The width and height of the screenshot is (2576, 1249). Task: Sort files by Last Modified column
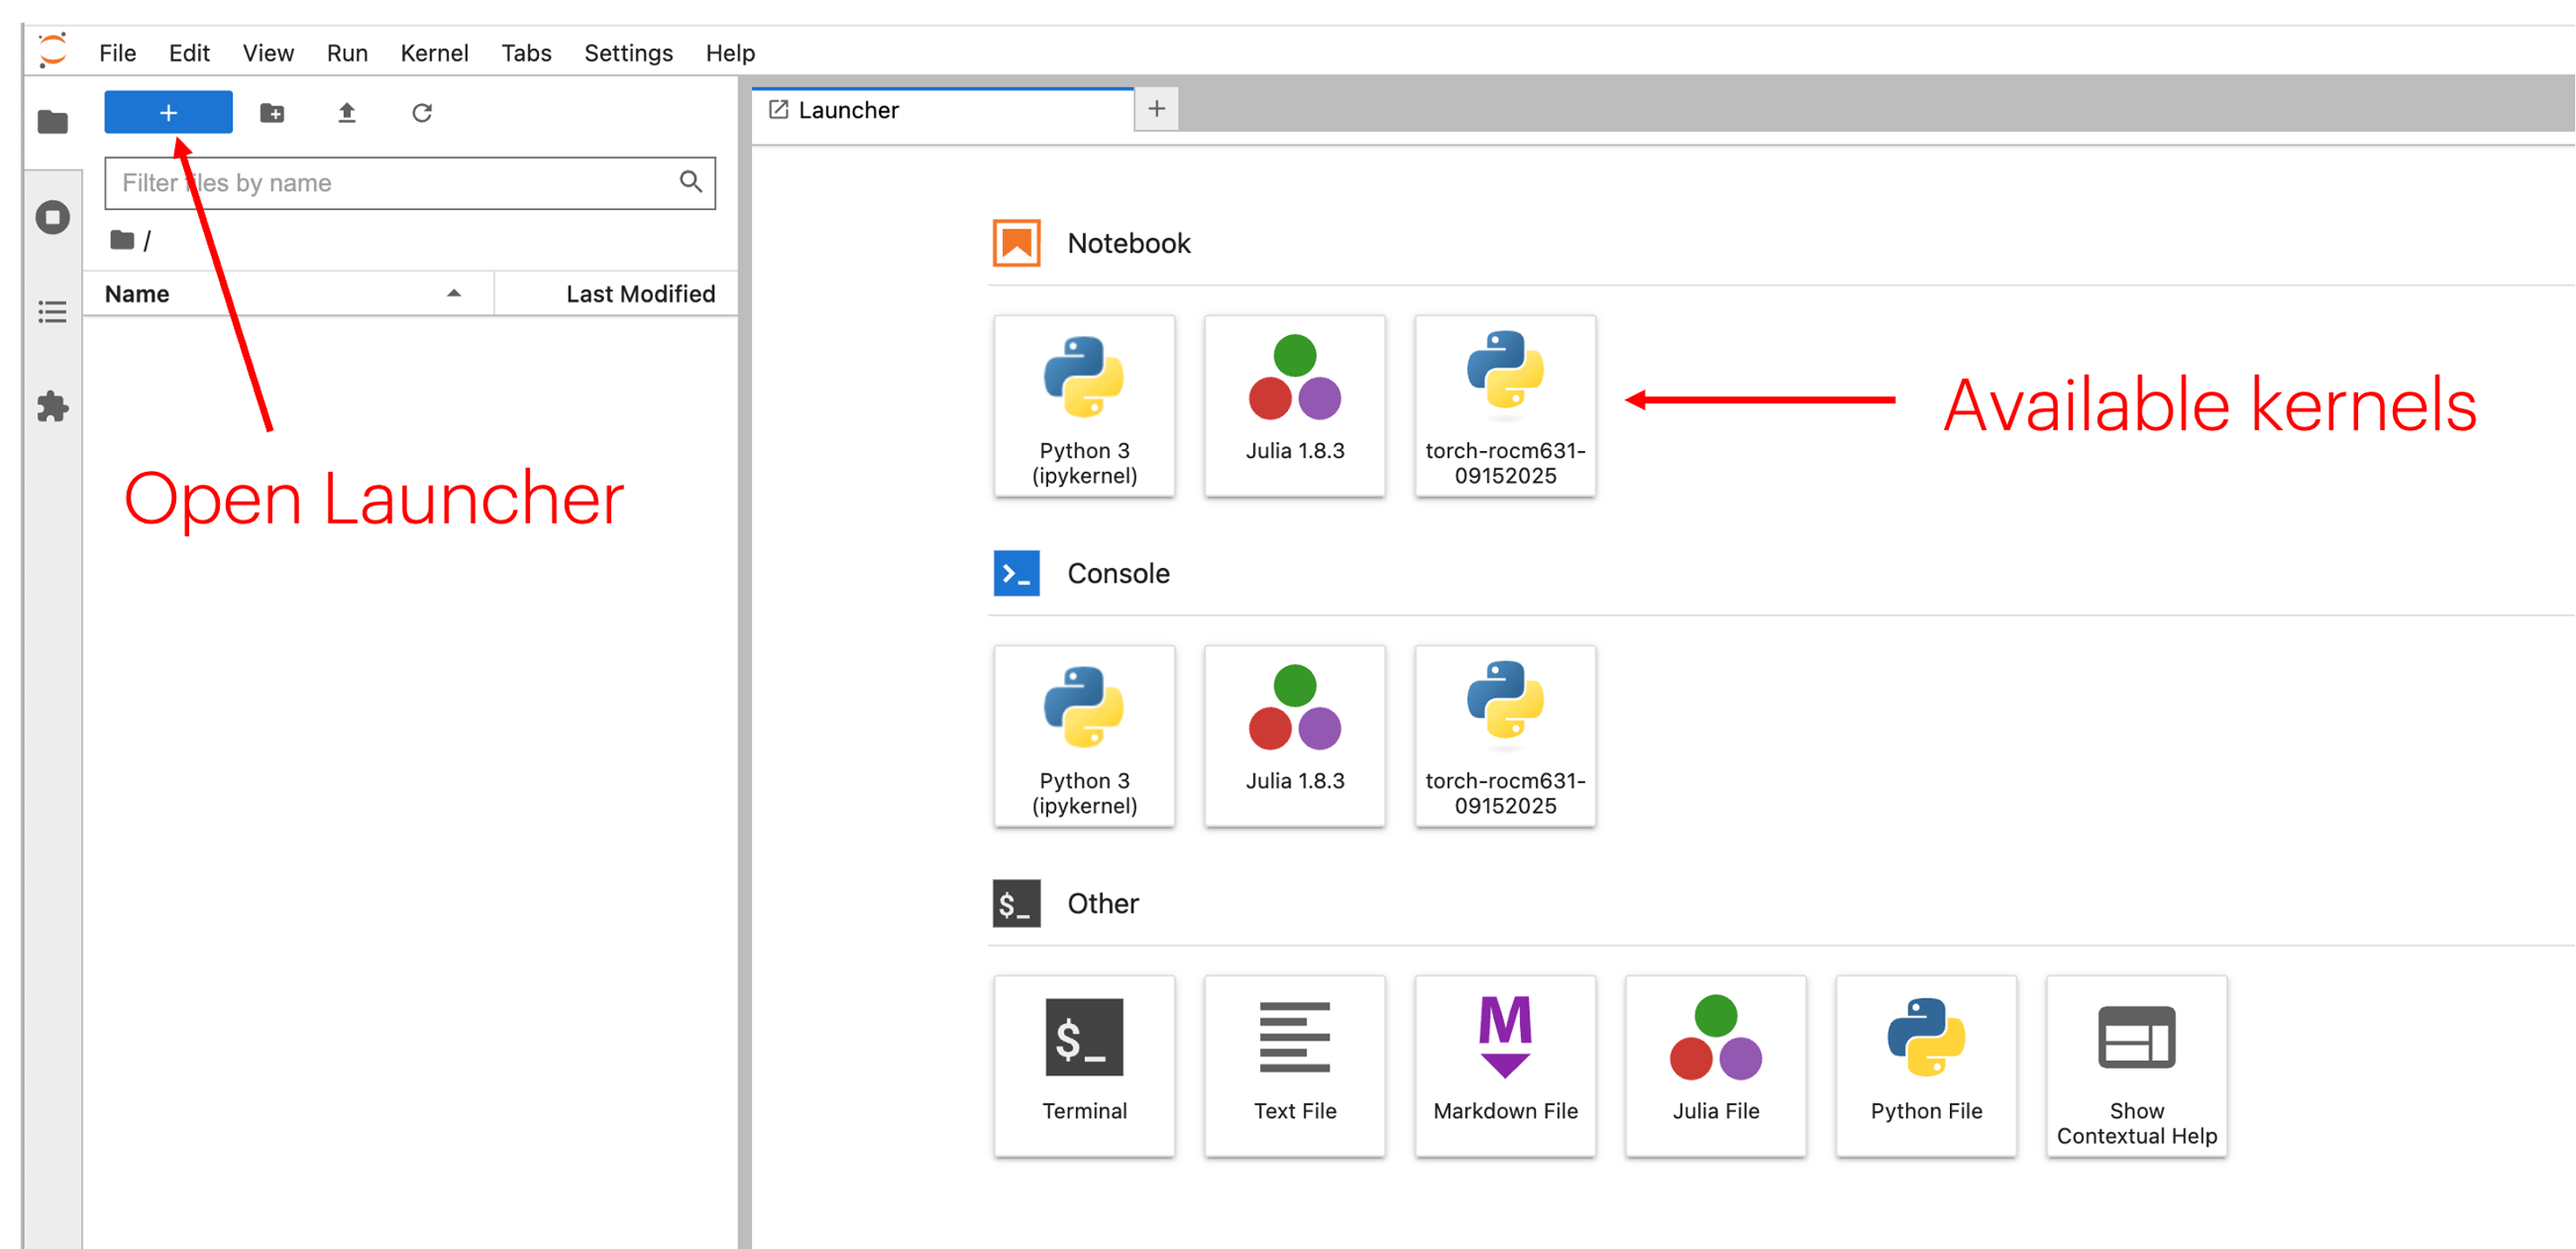tap(640, 294)
